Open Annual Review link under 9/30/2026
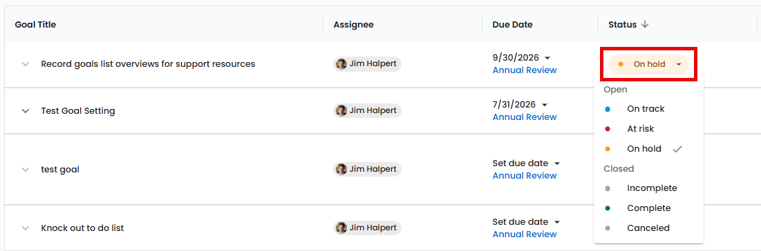Image resolution: width=761 pixels, height=251 pixels. pyautogui.click(x=525, y=70)
